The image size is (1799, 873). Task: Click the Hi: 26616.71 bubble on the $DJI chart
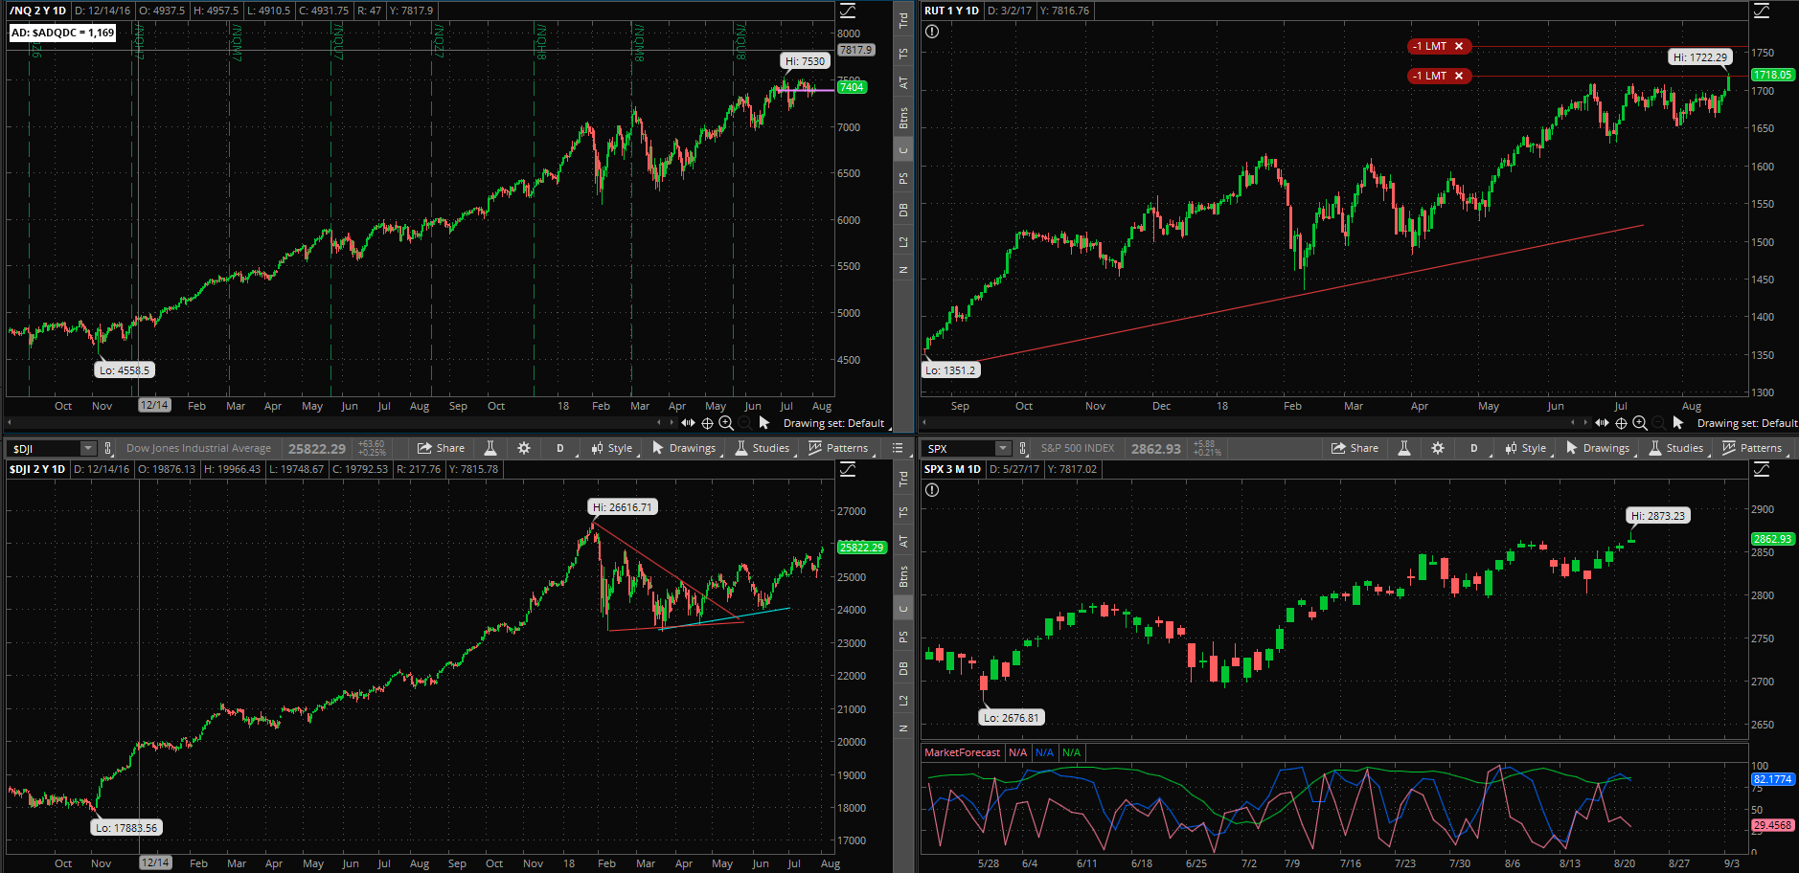click(x=622, y=507)
